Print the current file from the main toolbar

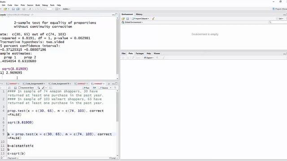point(24,9)
